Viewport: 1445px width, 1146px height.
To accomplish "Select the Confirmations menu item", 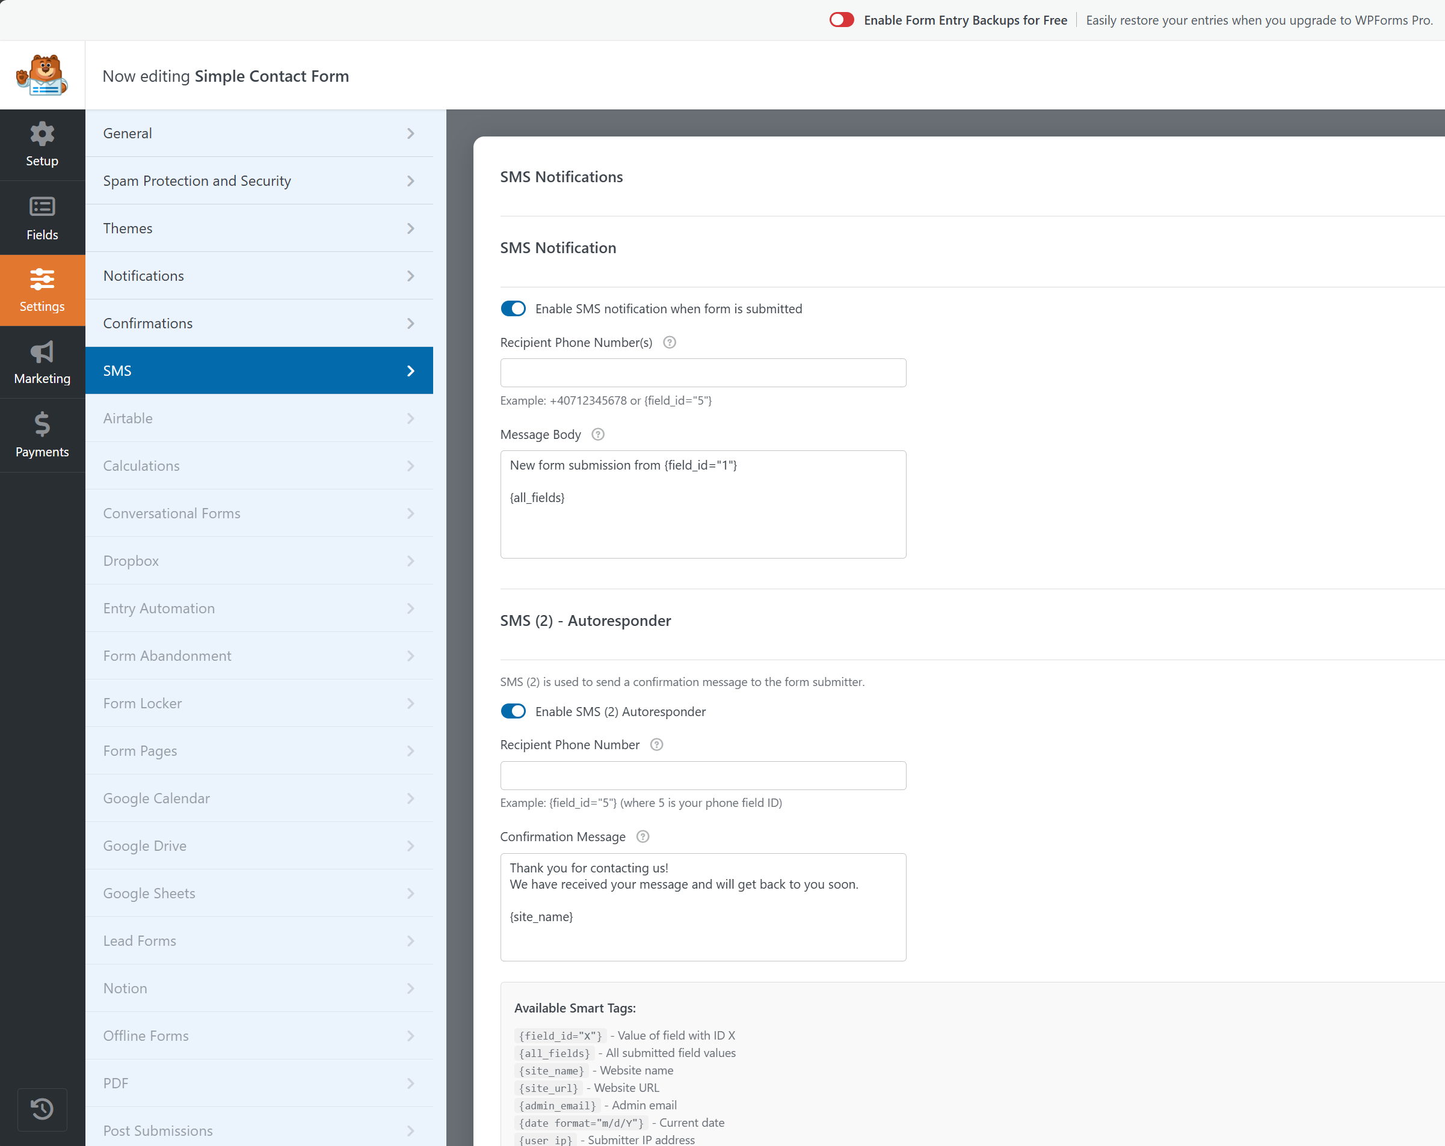I will coord(260,323).
